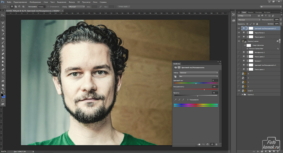
Task: Enable the Тонирование checkbox
Action: click(188, 100)
